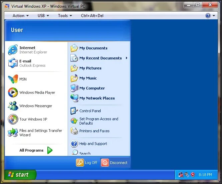This screenshot has height=184, width=222.
Task: Click the My Music label
Action: tap(88, 78)
